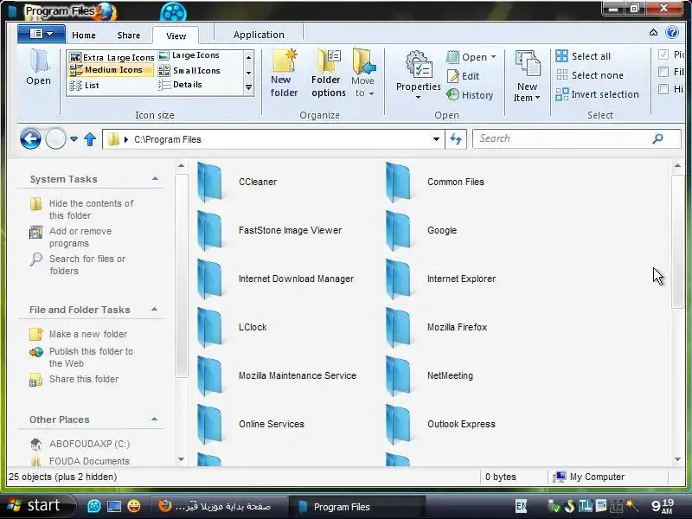This screenshot has height=519, width=692.
Task: Create a New folder from ribbon
Action: 284,74
